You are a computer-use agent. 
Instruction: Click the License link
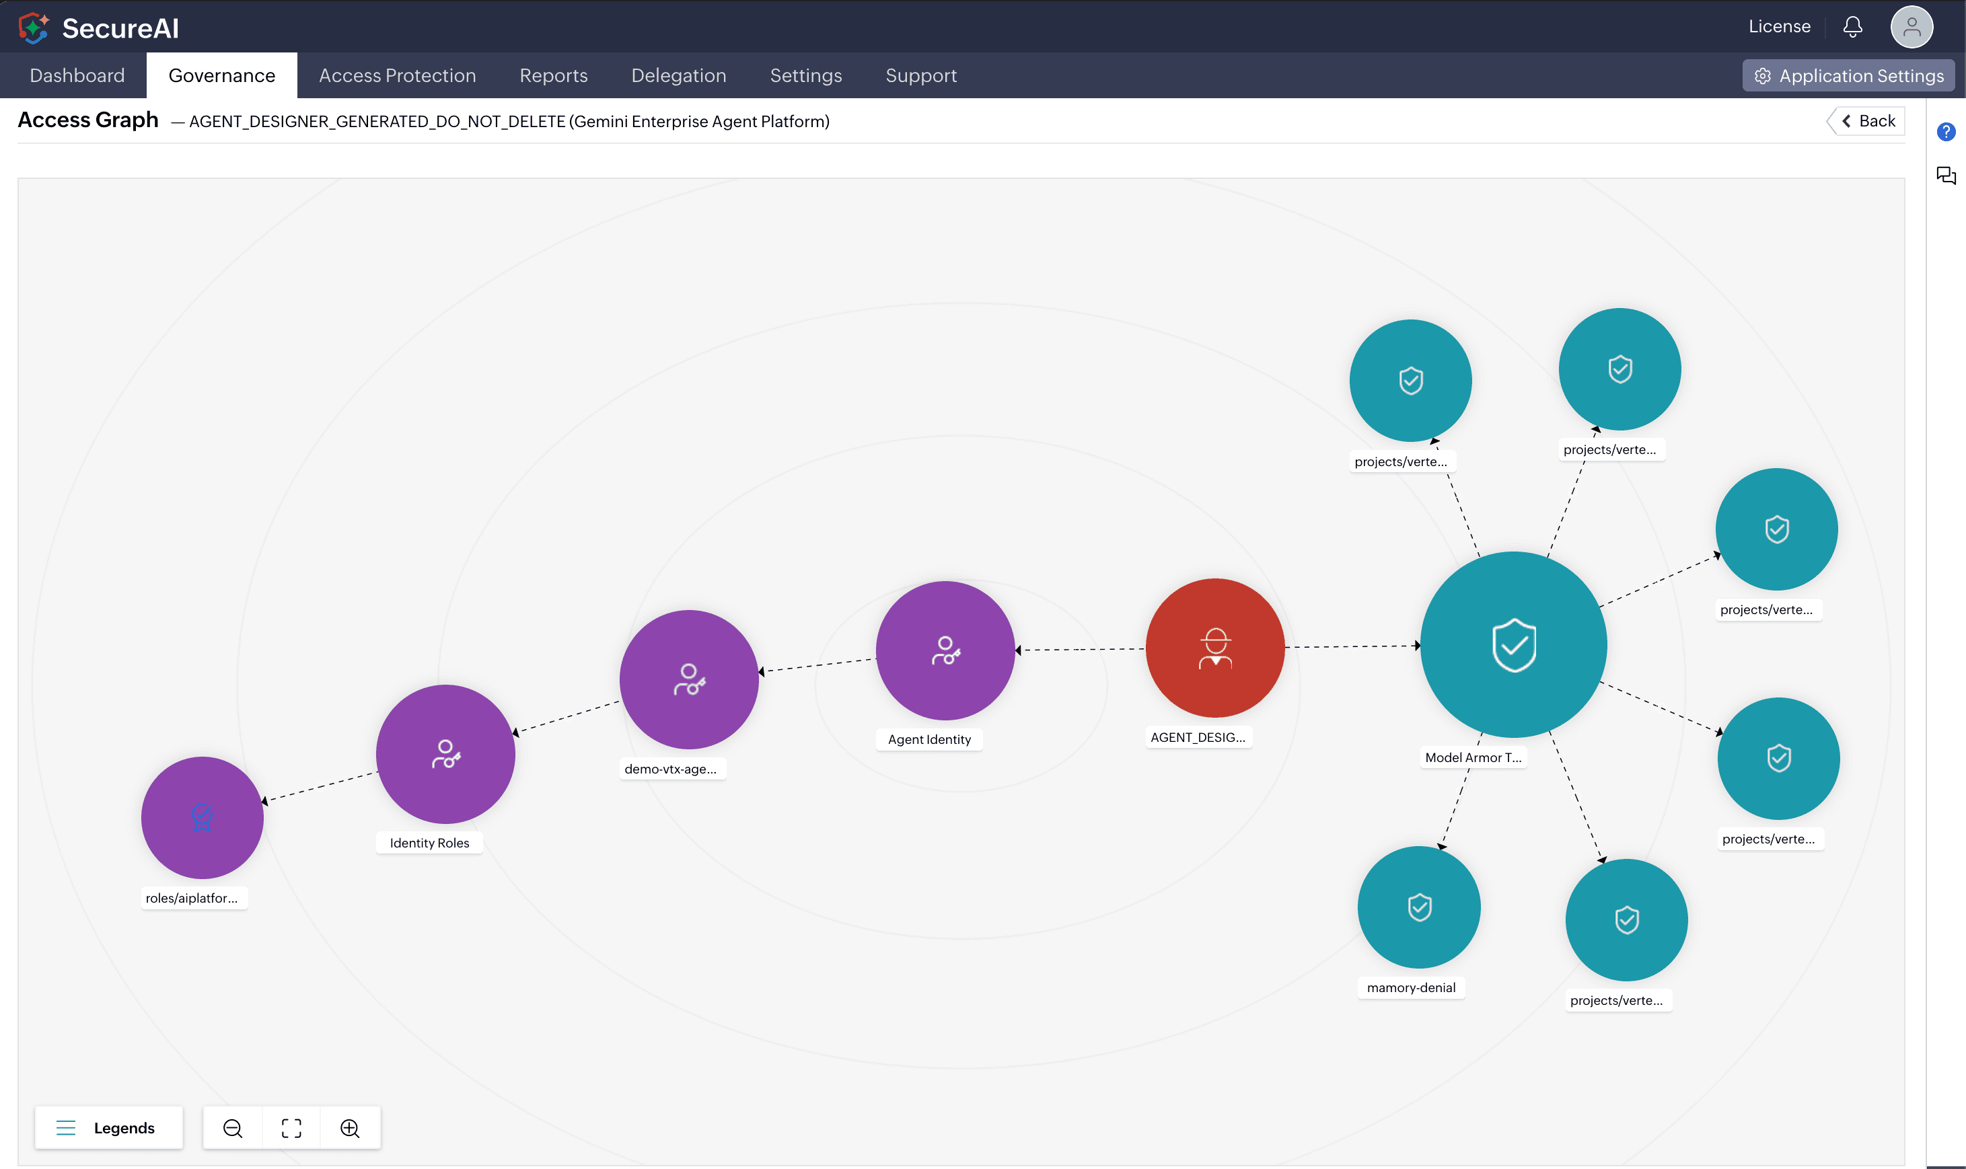point(1779,27)
